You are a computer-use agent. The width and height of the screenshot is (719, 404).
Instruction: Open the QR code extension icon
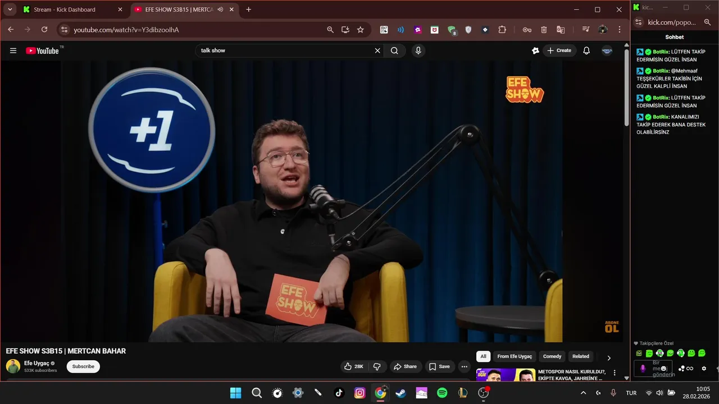tap(384, 30)
